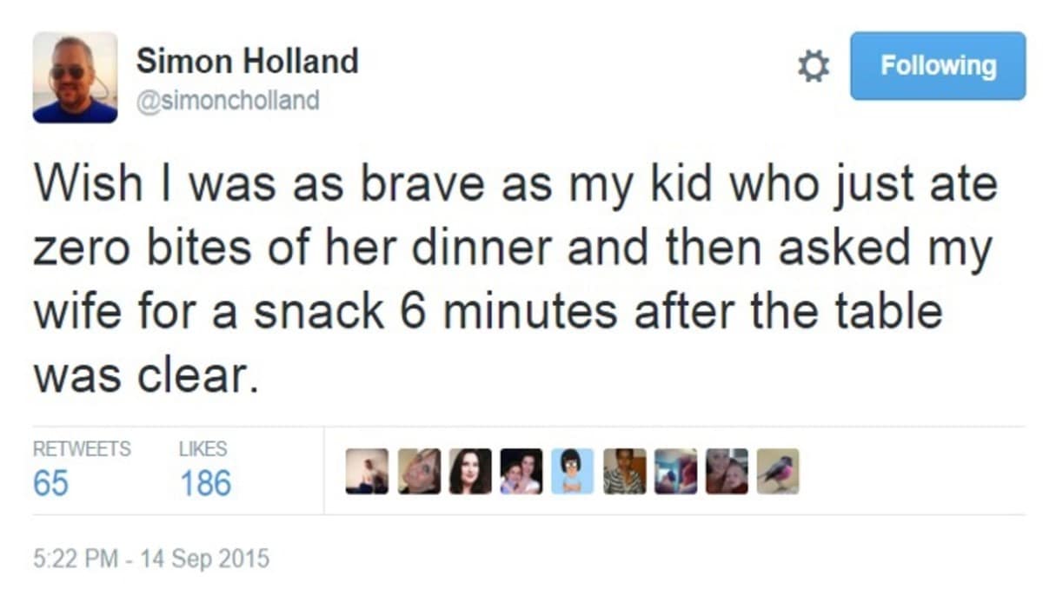Click the LIKES label
The height and width of the screenshot is (596, 1043).
pyautogui.click(x=203, y=449)
